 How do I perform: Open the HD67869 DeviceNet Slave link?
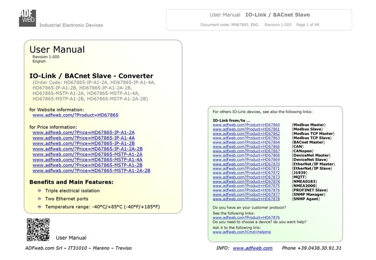click(246, 160)
